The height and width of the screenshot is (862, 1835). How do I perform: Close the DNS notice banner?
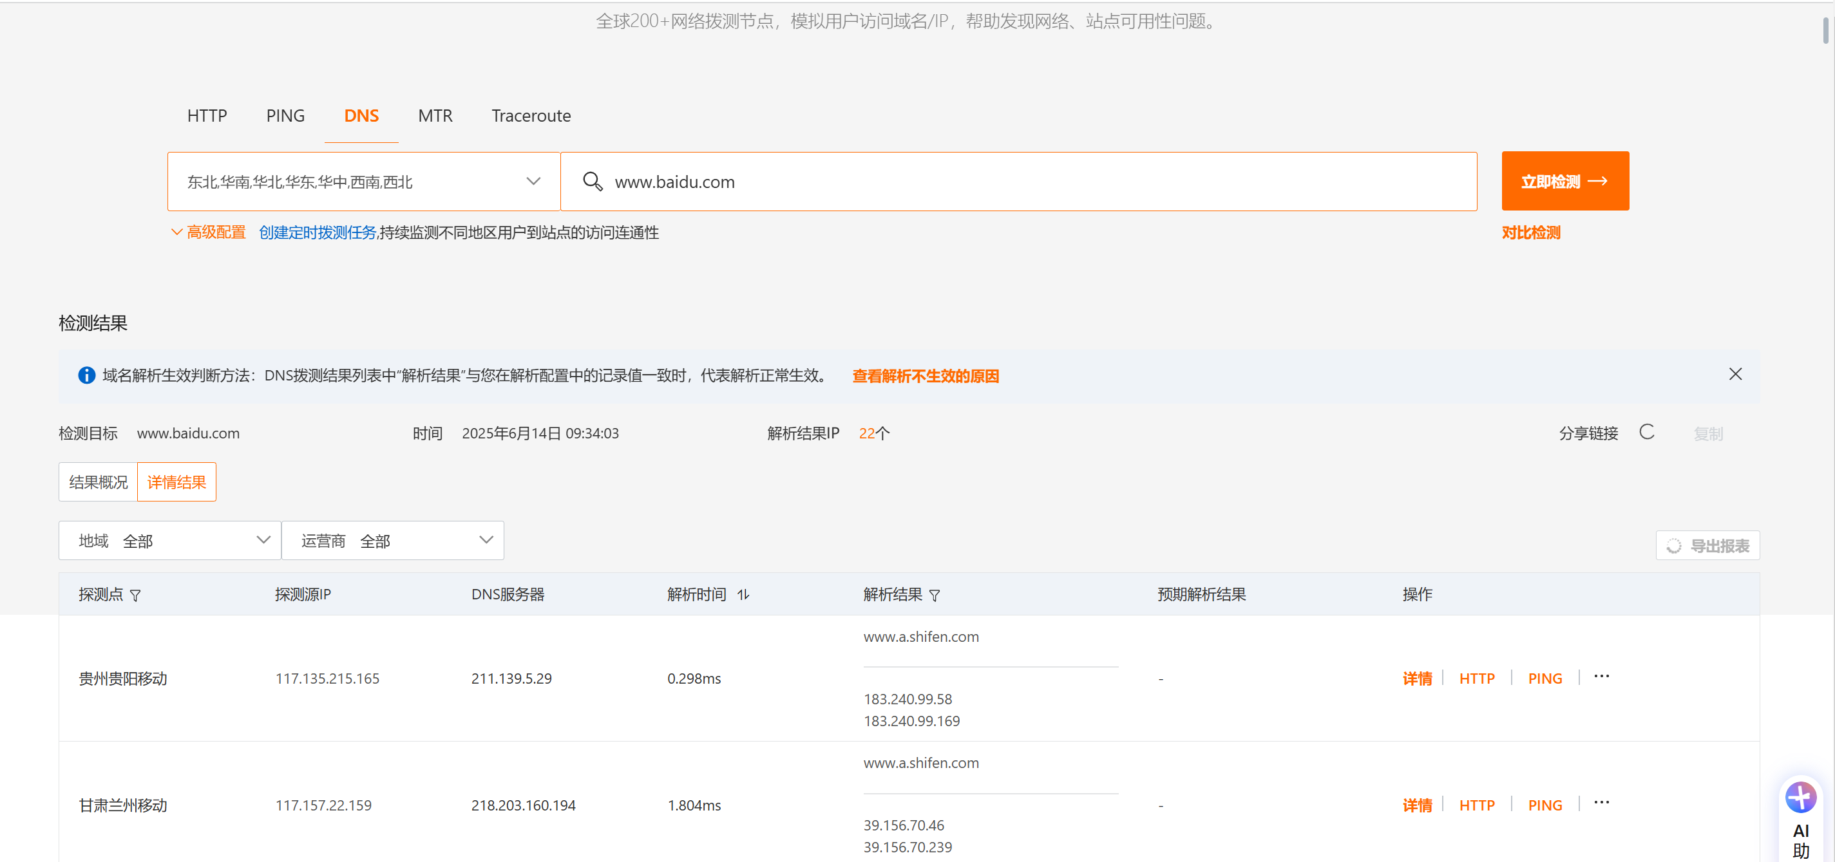[1735, 375]
